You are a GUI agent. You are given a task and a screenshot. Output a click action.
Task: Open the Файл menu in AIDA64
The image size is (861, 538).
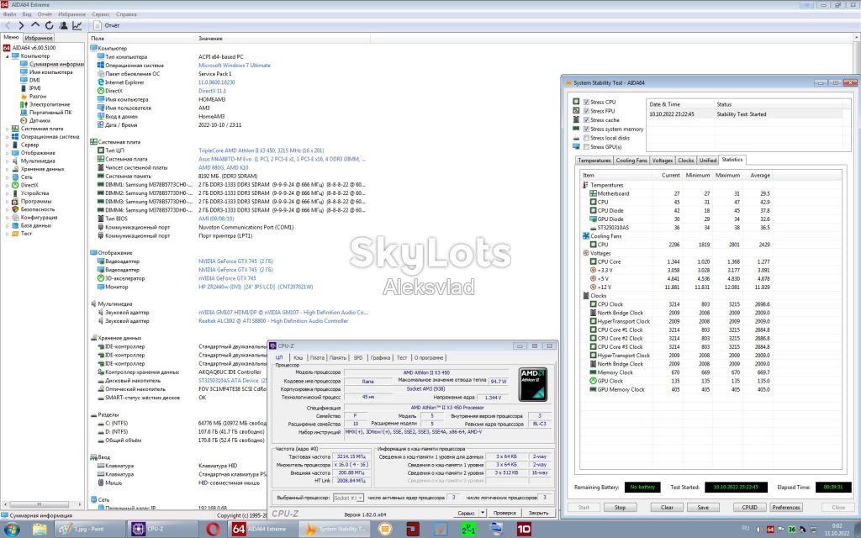click(x=9, y=14)
